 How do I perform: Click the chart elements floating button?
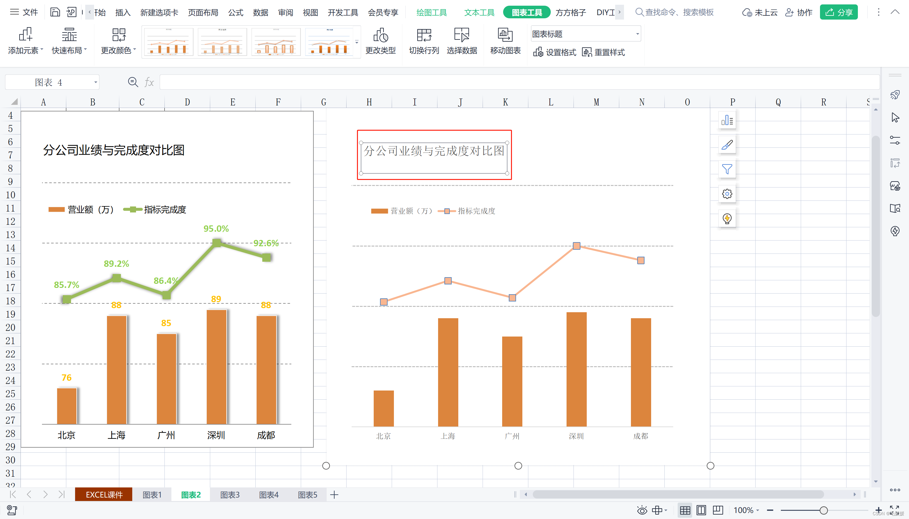pos(727,120)
